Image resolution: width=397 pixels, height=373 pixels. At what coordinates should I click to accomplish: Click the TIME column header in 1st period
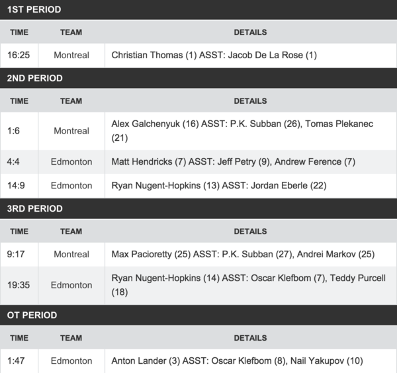tap(19, 32)
